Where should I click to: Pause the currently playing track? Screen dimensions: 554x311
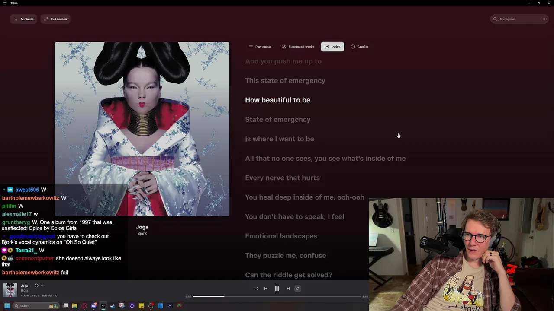pyautogui.click(x=277, y=289)
